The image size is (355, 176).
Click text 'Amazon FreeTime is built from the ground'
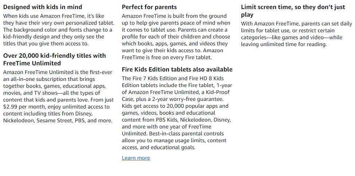point(174,16)
